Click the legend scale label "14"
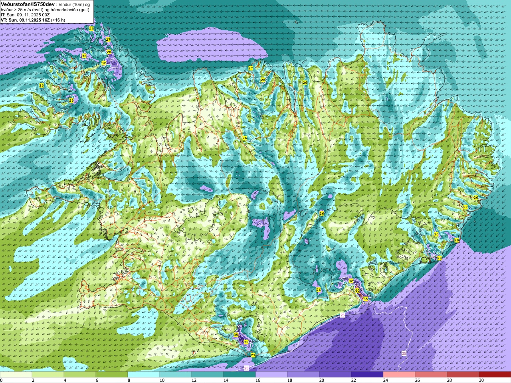This screenshot has width=511, height=383. (x=226, y=380)
